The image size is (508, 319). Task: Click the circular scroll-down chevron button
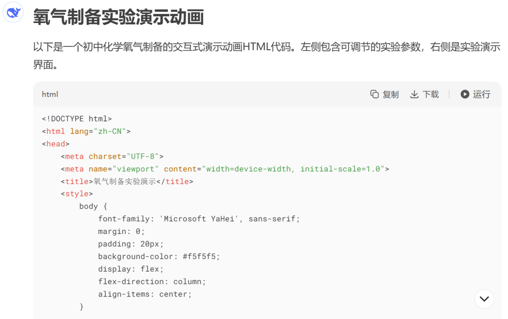tap(484, 299)
